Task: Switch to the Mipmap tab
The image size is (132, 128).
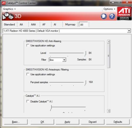Action: [x=70, y=24]
